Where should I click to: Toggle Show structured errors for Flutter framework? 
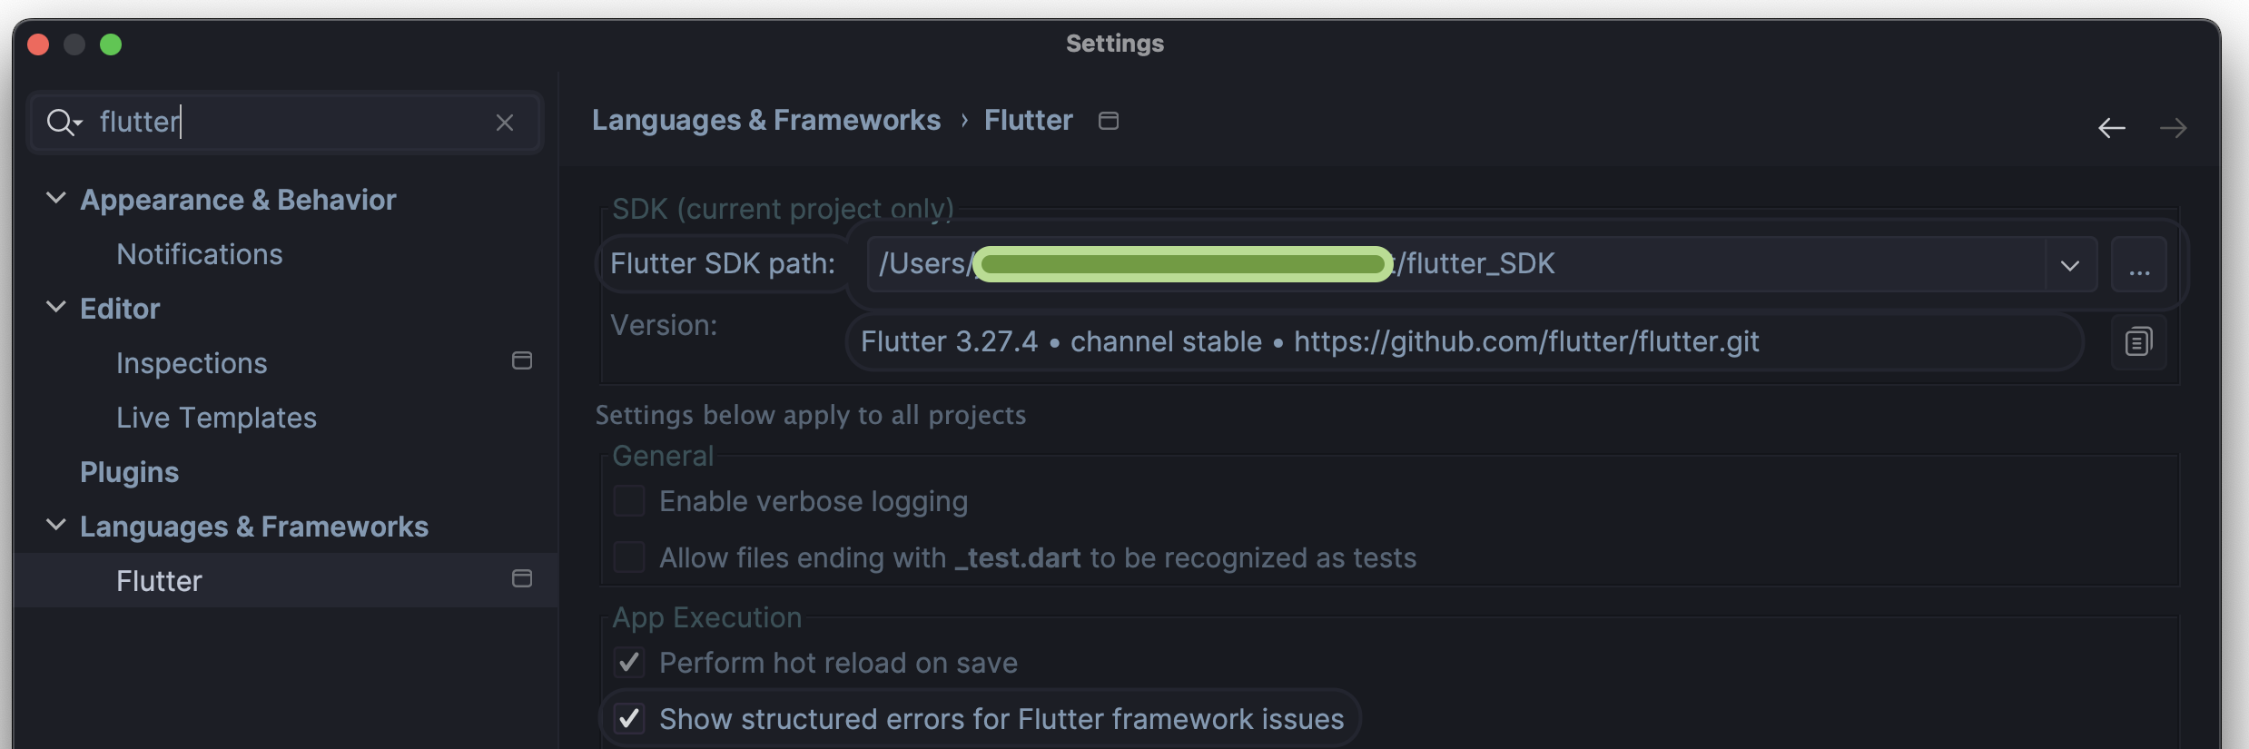[629, 719]
